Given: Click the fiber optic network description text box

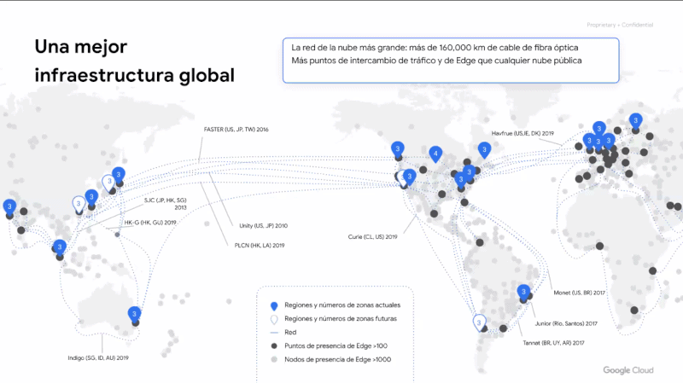Looking at the screenshot, I should [449, 60].
